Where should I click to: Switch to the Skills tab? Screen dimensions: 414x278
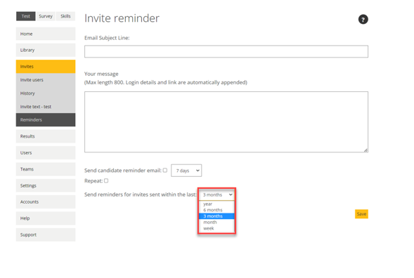click(65, 16)
